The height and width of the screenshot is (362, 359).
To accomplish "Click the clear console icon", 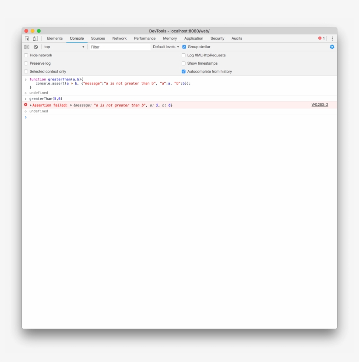I will (x=36, y=47).
